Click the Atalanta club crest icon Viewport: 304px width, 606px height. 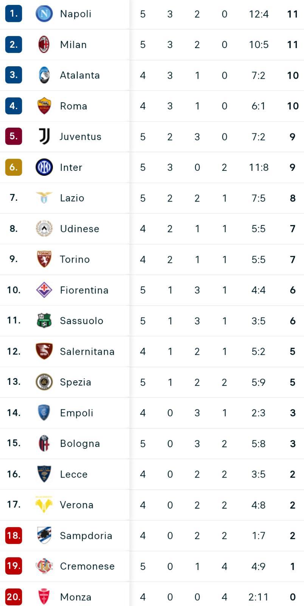coord(44,75)
